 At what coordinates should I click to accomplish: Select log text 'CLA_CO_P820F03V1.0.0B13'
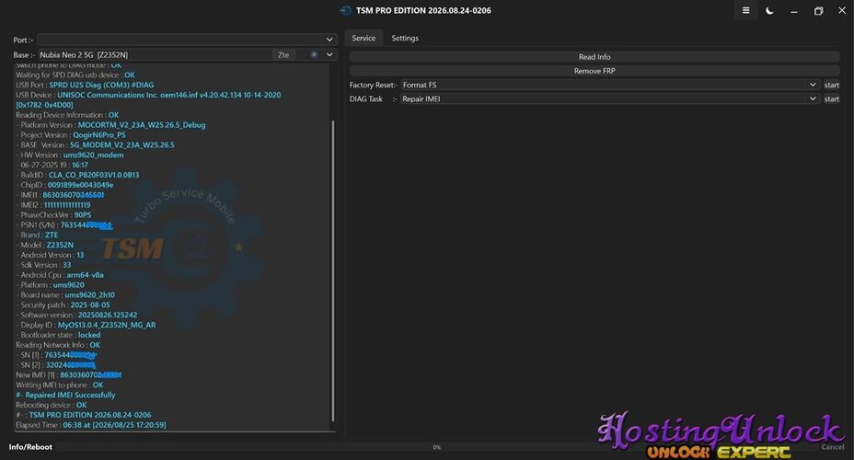94,175
